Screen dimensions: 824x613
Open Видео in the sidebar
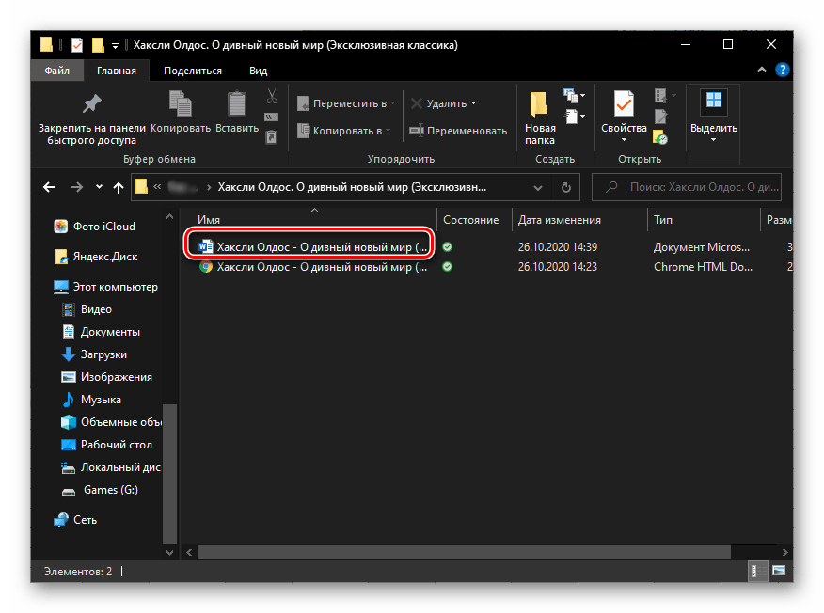coord(87,309)
